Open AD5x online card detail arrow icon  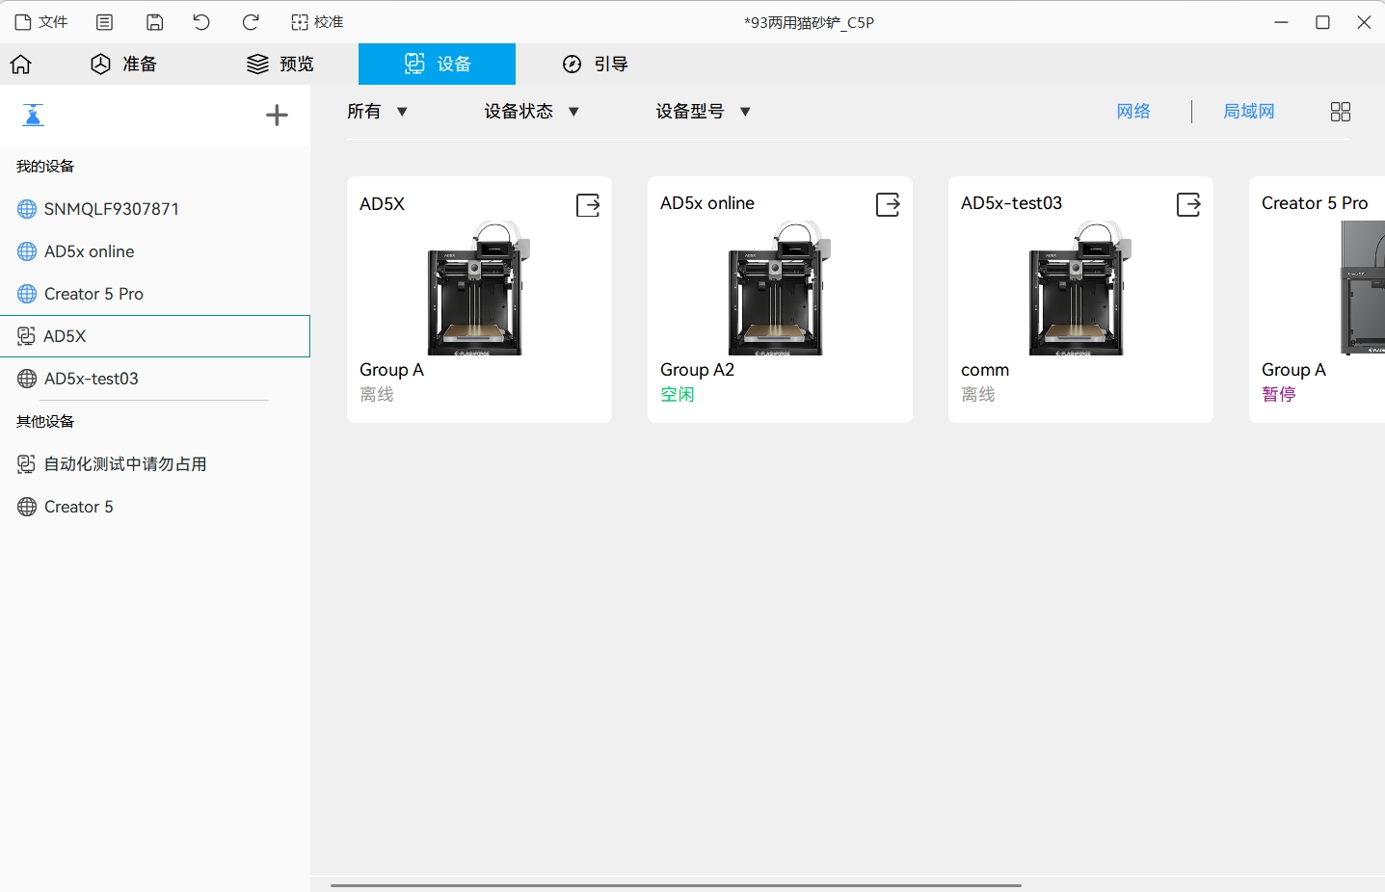[888, 205]
